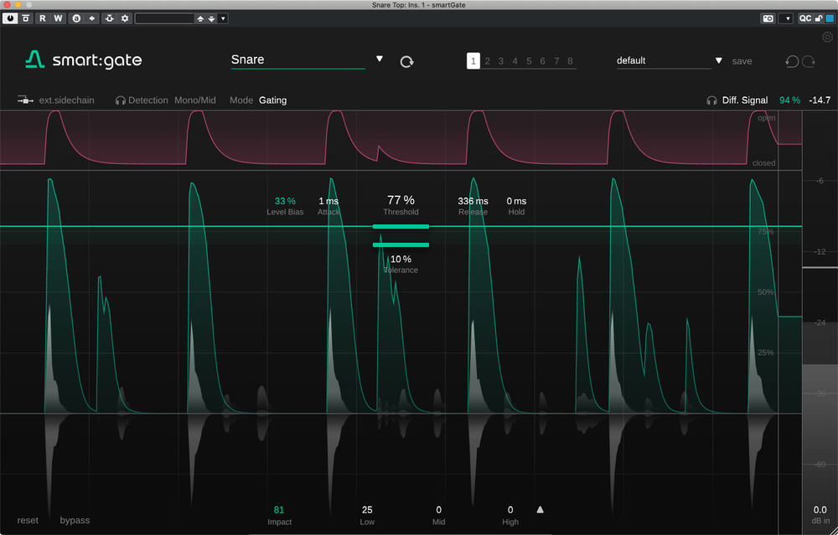Click the camera snapshot icon in host toolbar
Image resolution: width=838 pixels, height=535 pixels.
pos(767,18)
